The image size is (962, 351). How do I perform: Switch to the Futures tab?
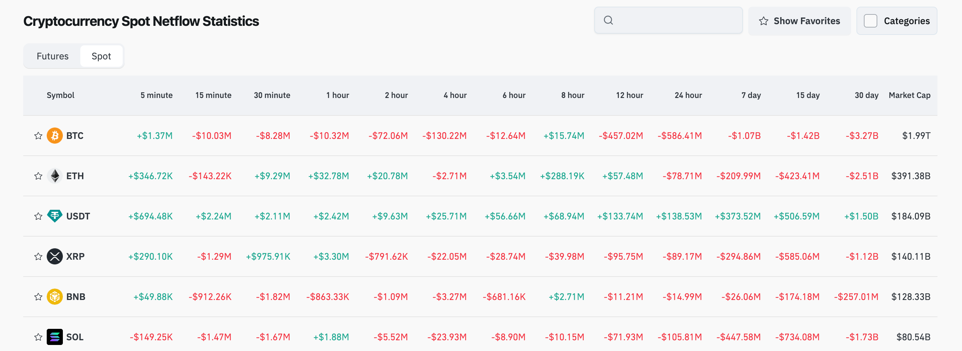tap(52, 56)
